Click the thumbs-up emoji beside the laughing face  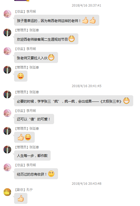pyautogui.click(x=21, y=137)
